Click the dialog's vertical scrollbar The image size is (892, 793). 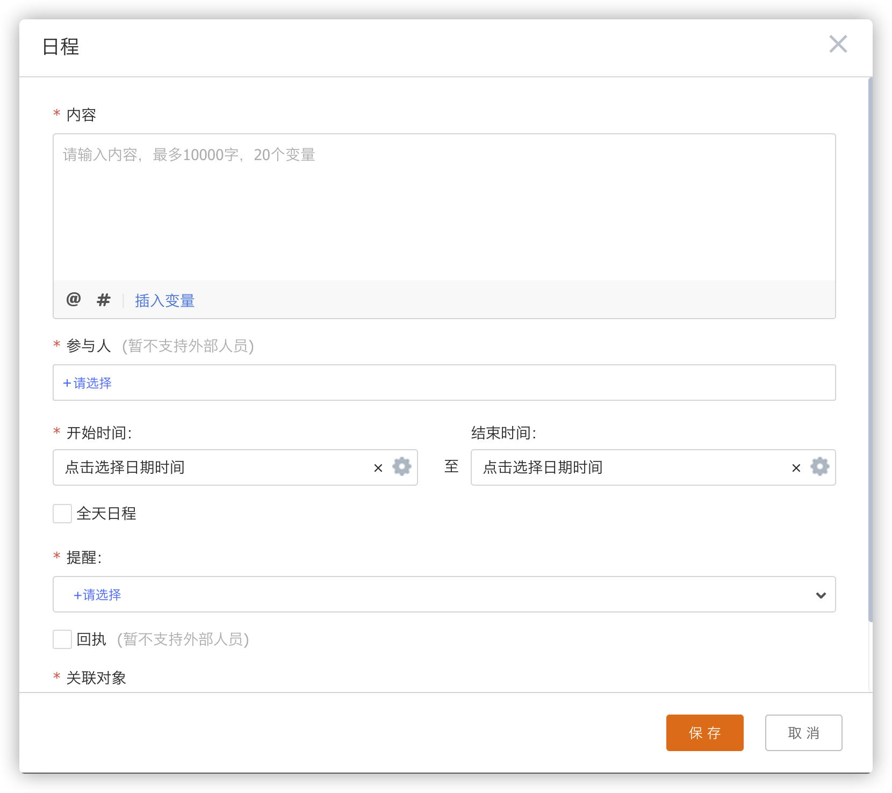click(x=870, y=349)
